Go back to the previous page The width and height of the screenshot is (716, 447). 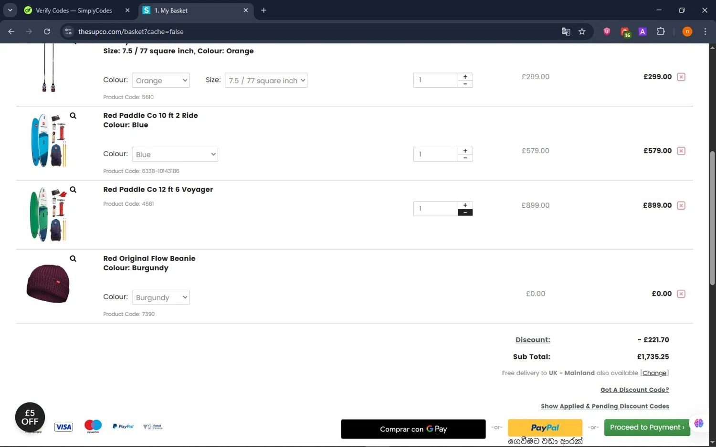(11, 31)
